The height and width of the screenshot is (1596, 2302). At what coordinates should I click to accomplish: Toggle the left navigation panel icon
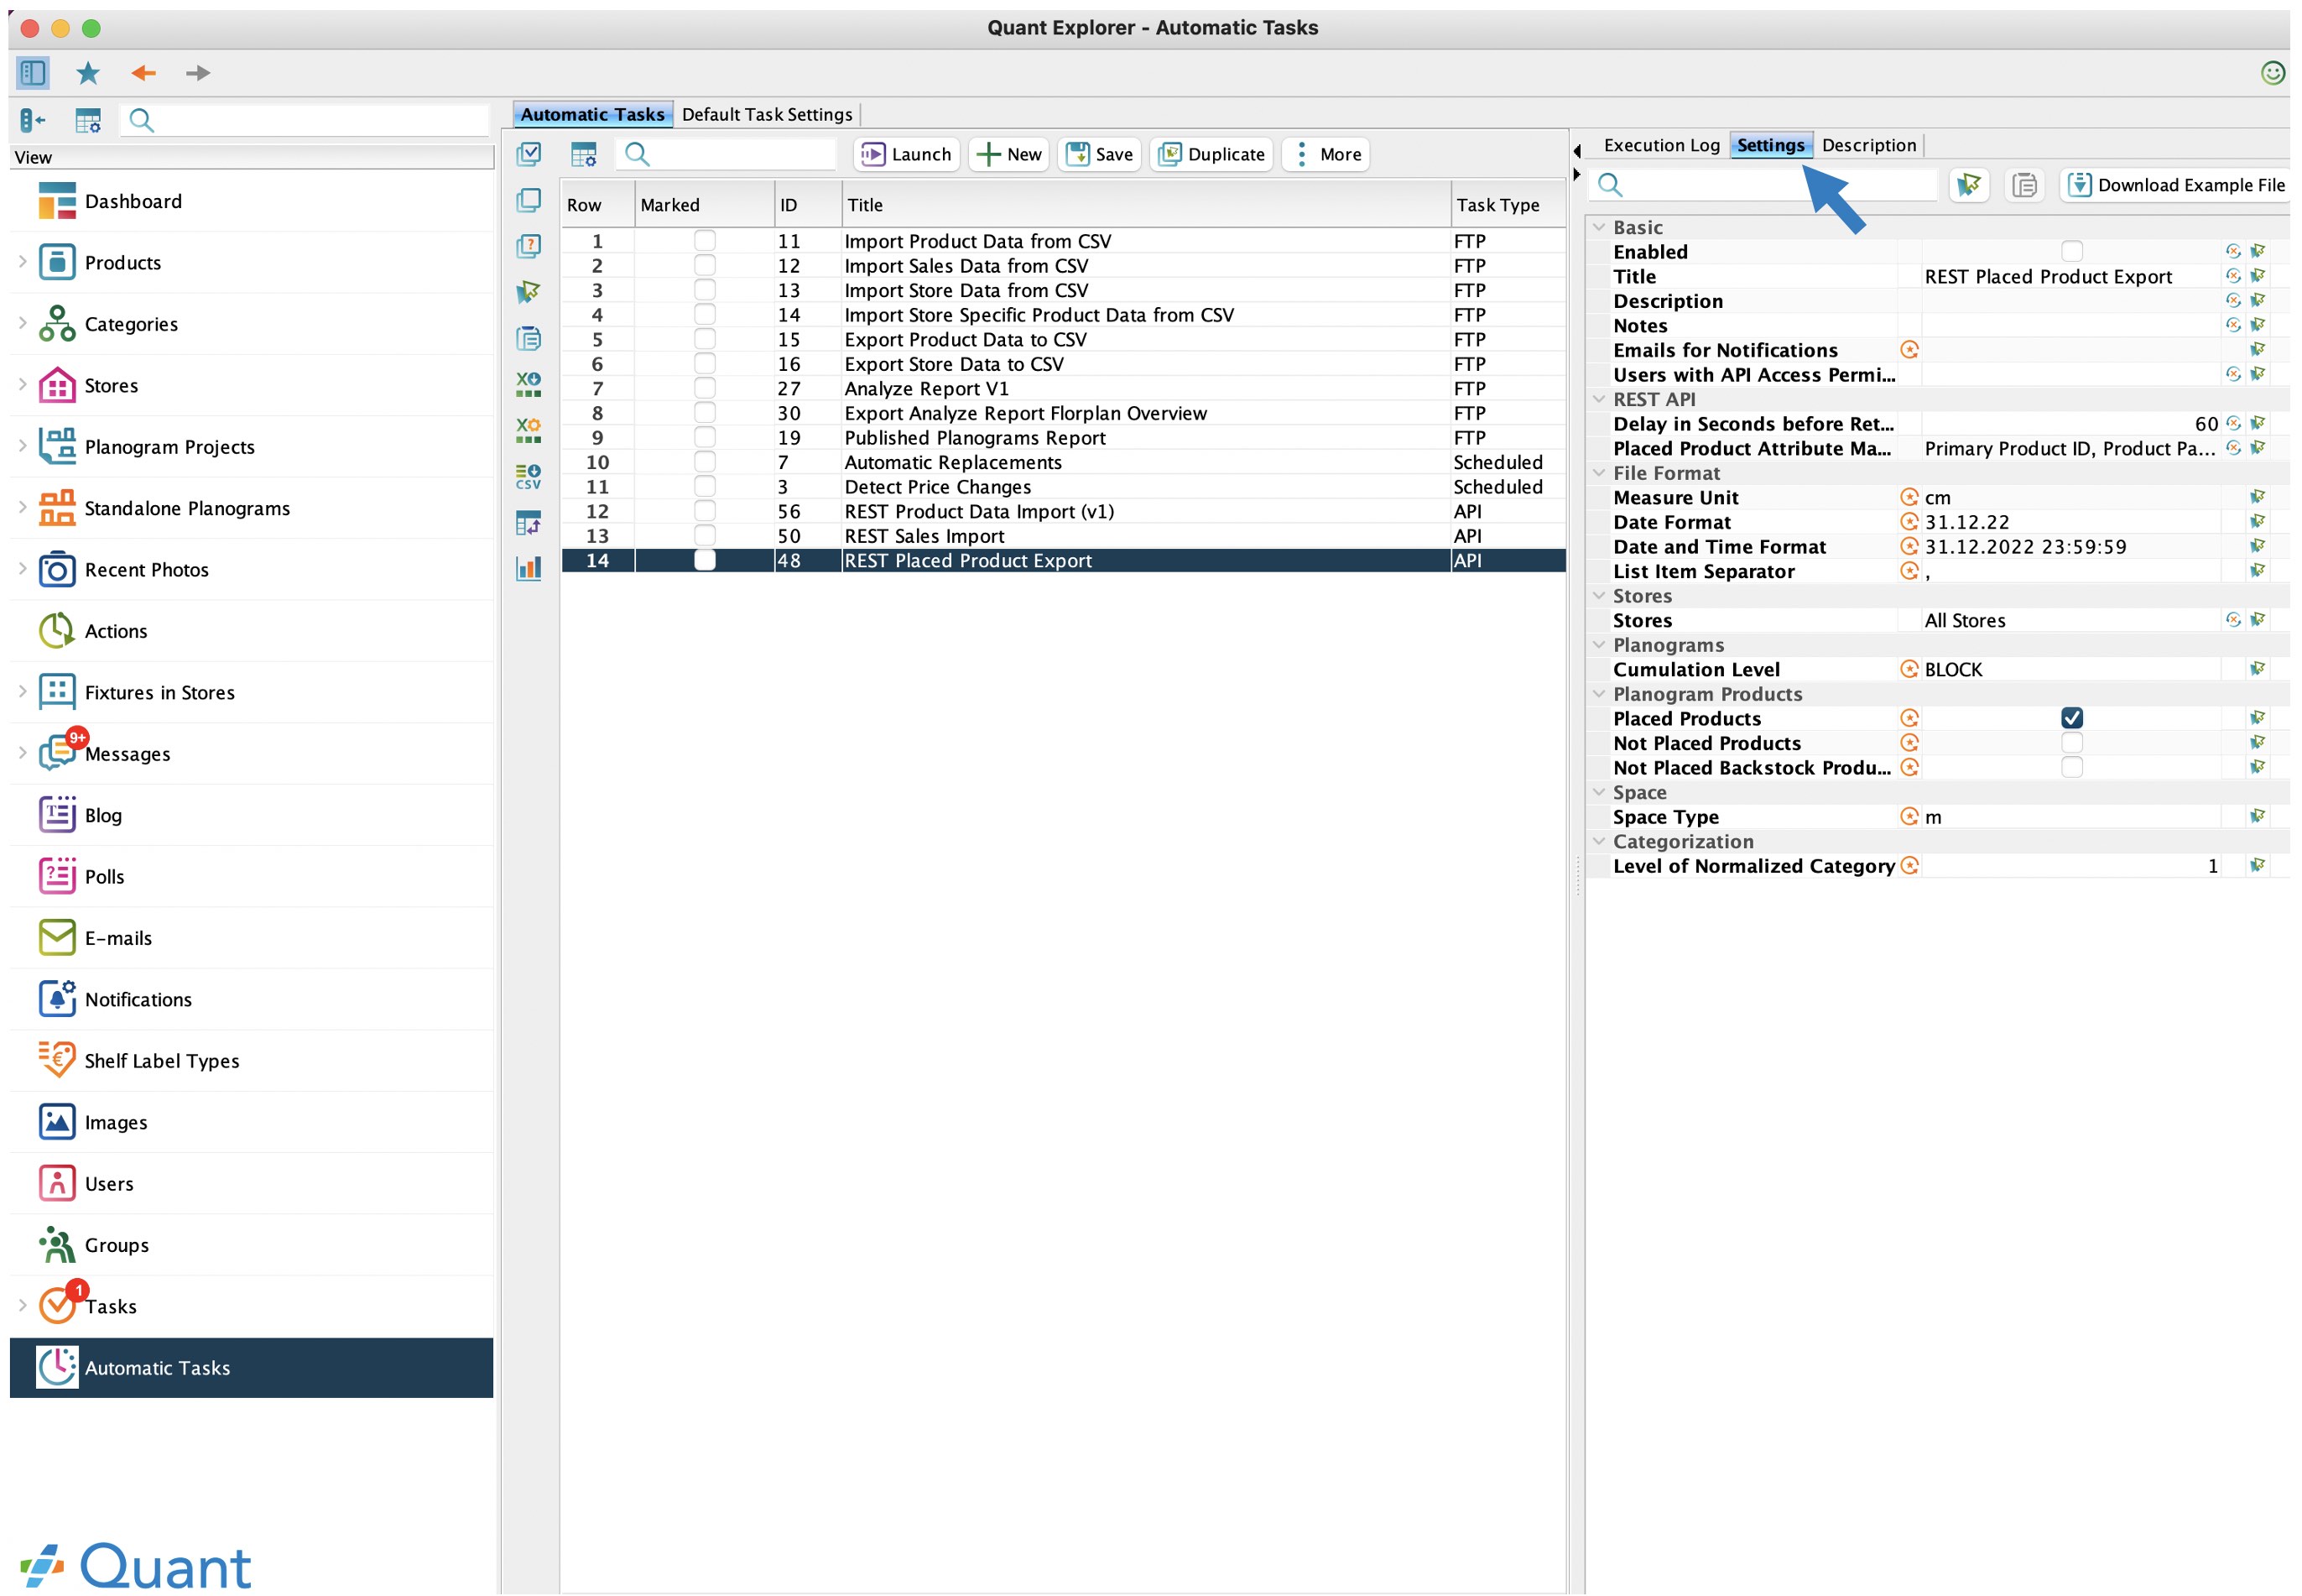[x=33, y=73]
